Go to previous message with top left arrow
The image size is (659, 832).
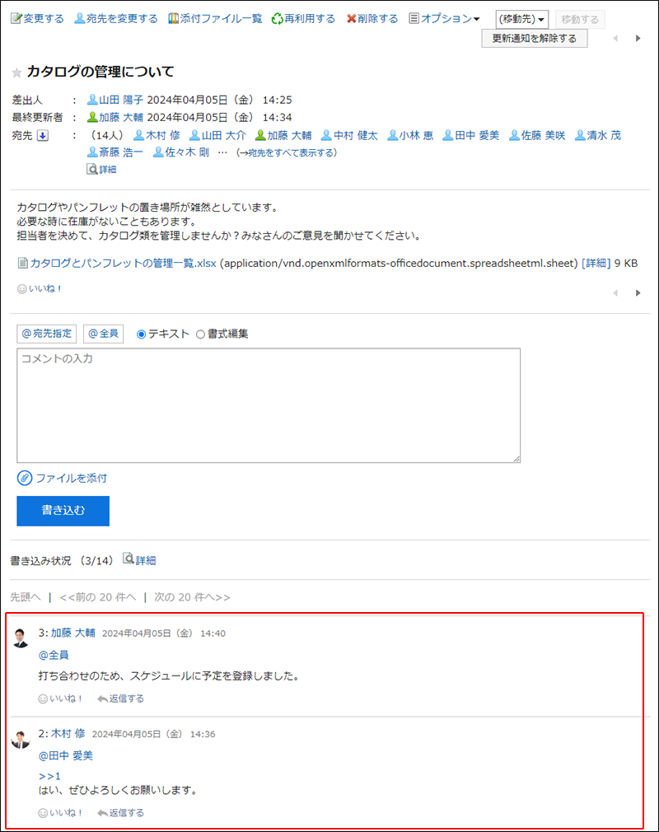pyautogui.click(x=615, y=38)
